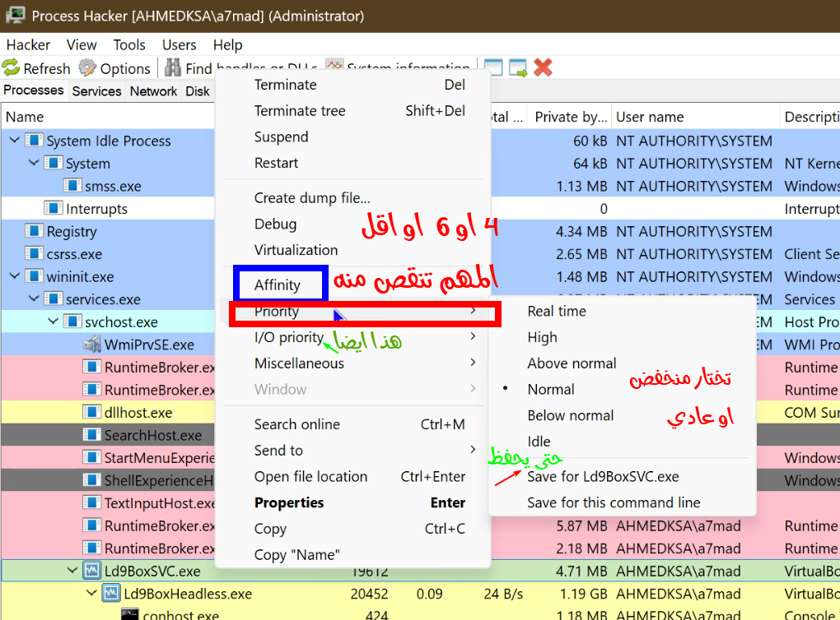Collapse the svchost.exe tree node
840x620 pixels.
coord(53,322)
